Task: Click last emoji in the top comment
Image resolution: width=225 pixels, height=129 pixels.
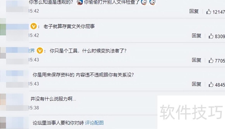Action: coord(152,2)
